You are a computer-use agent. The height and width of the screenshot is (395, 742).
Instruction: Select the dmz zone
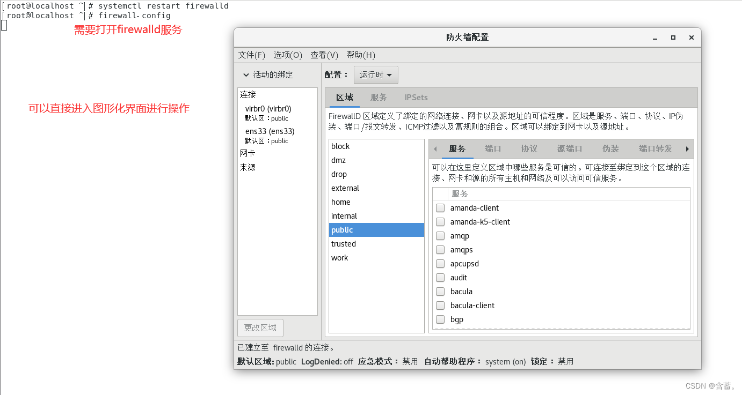(x=376, y=160)
